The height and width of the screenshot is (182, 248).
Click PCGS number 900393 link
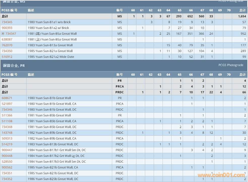pos(7,28)
